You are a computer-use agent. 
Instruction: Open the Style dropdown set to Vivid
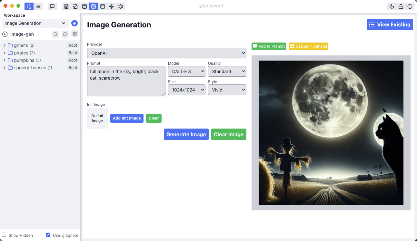[x=227, y=90]
